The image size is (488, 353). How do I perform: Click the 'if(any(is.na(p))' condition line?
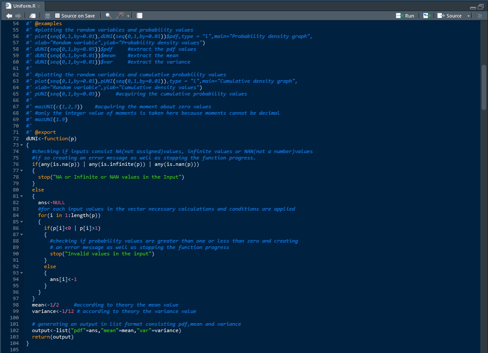(115, 164)
